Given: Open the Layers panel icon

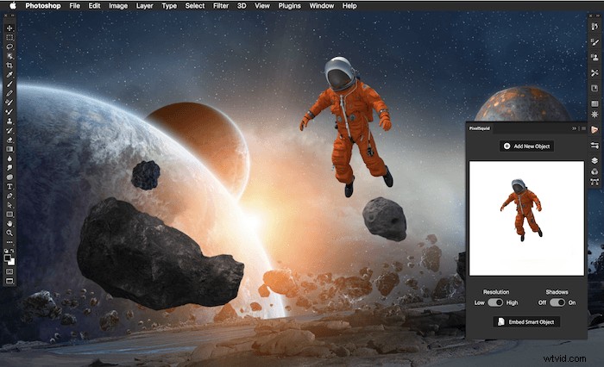Looking at the screenshot, I should [595, 160].
